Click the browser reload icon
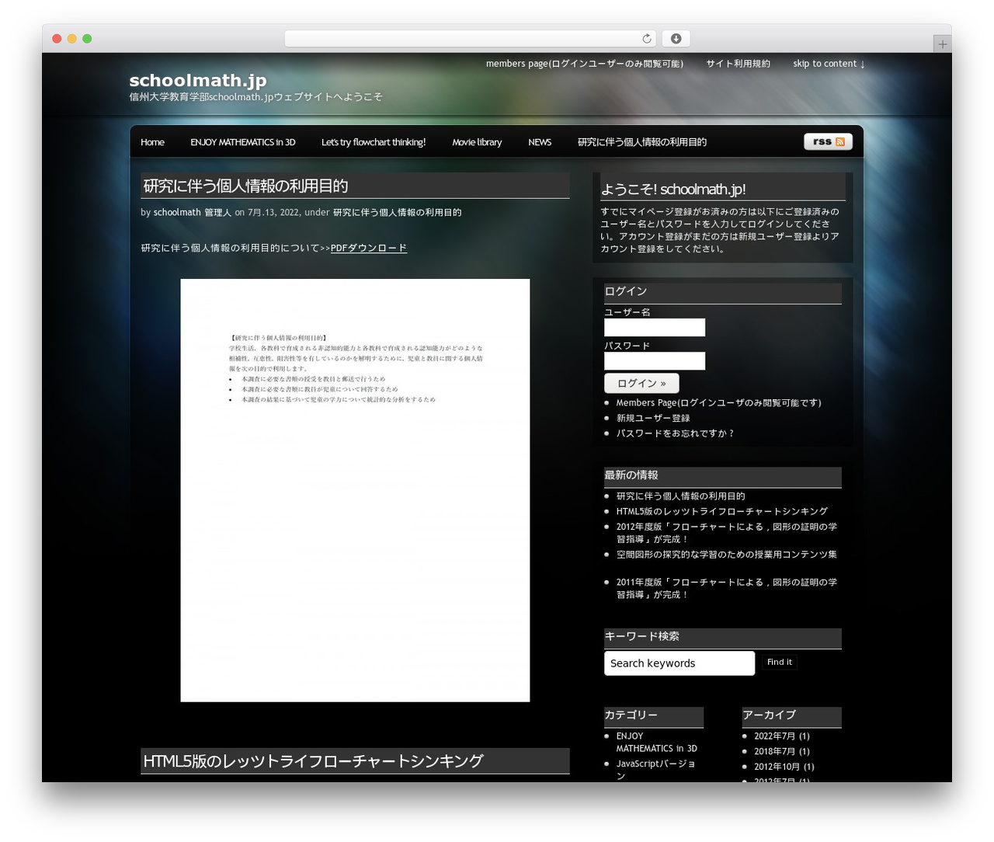 (x=647, y=39)
